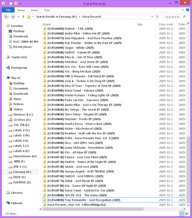The image size is (192, 218).
Task: Select Labels 5 (J:) drive
Action: point(21,146)
